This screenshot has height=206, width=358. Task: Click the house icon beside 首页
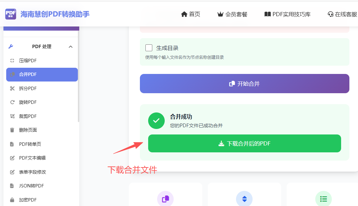[184, 14]
